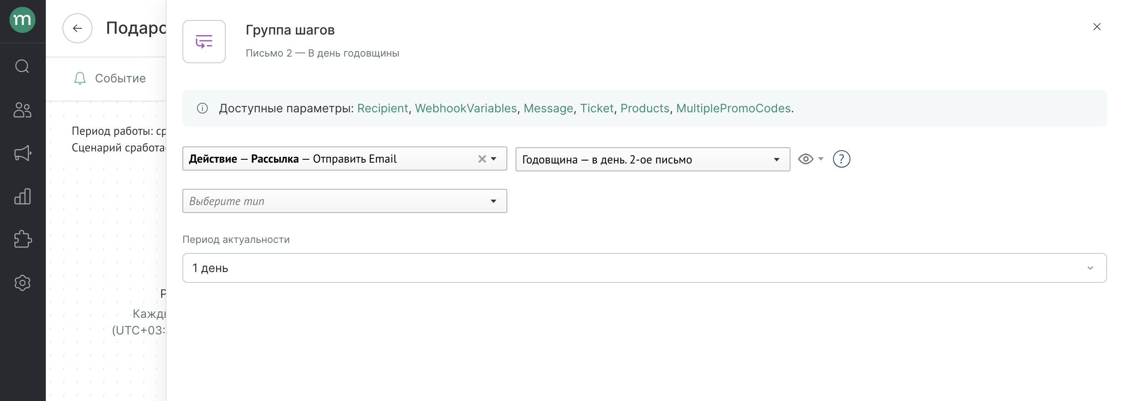Image resolution: width=1122 pixels, height=401 pixels.
Task: Close the Группа шагов panel
Action: pyautogui.click(x=1097, y=27)
